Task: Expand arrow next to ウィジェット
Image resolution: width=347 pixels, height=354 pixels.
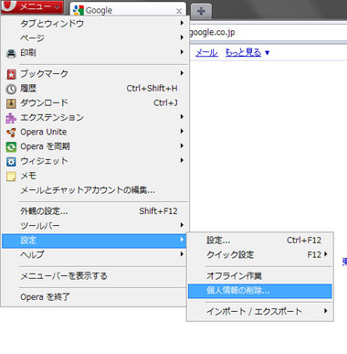Action: coord(182,160)
